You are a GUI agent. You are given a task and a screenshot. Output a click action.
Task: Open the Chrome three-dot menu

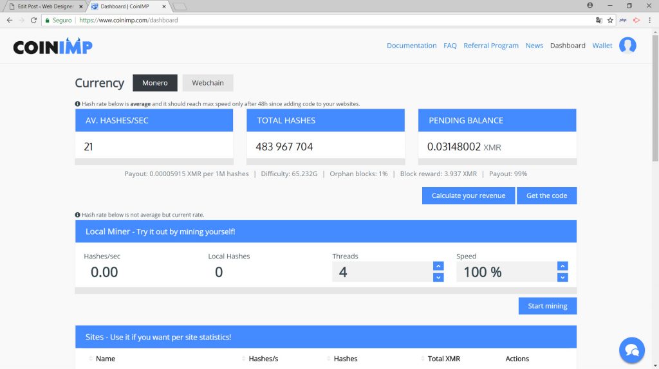tap(650, 20)
